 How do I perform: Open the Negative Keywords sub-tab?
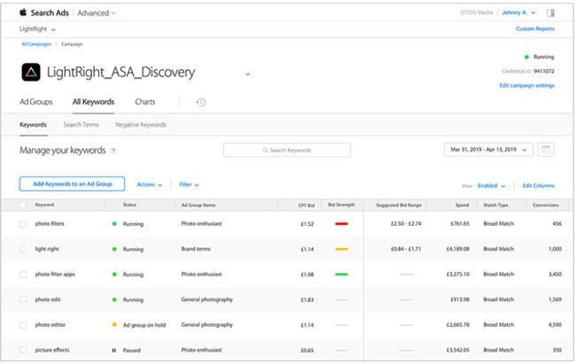tap(141, 125)
